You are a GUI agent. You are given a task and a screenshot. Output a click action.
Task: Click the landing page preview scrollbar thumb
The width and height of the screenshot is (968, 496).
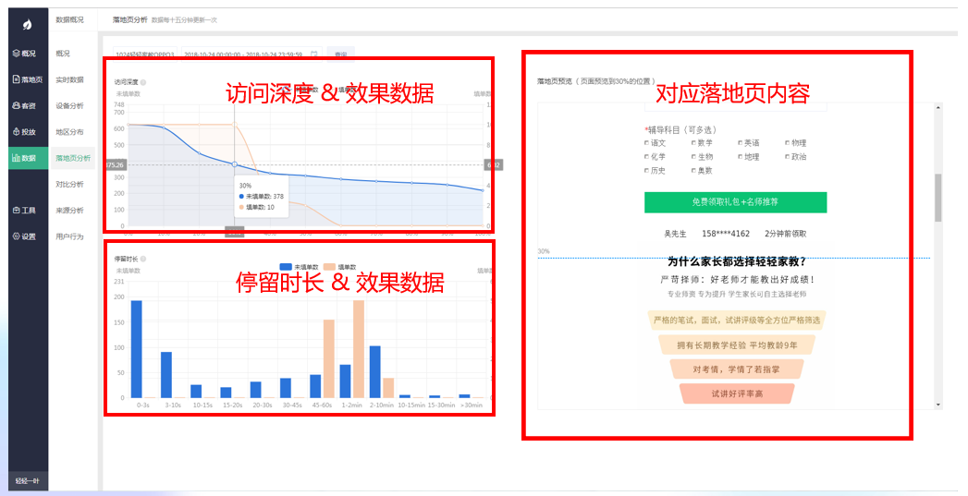[x=938, y=198]
